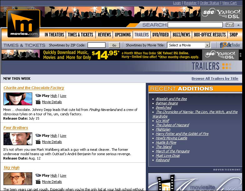Open Akeelah and the Bee trailer link

click(171, 99)
